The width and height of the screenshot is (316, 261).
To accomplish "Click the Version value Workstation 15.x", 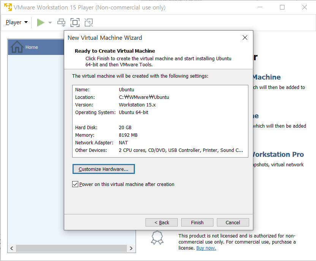I will [x=137, y=105].
